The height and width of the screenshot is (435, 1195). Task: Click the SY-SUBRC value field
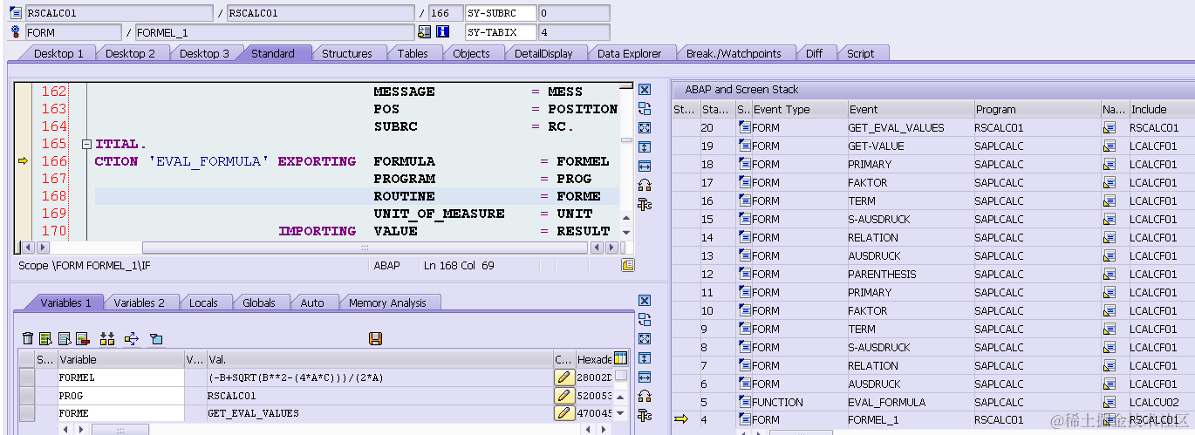coord(574,13)
